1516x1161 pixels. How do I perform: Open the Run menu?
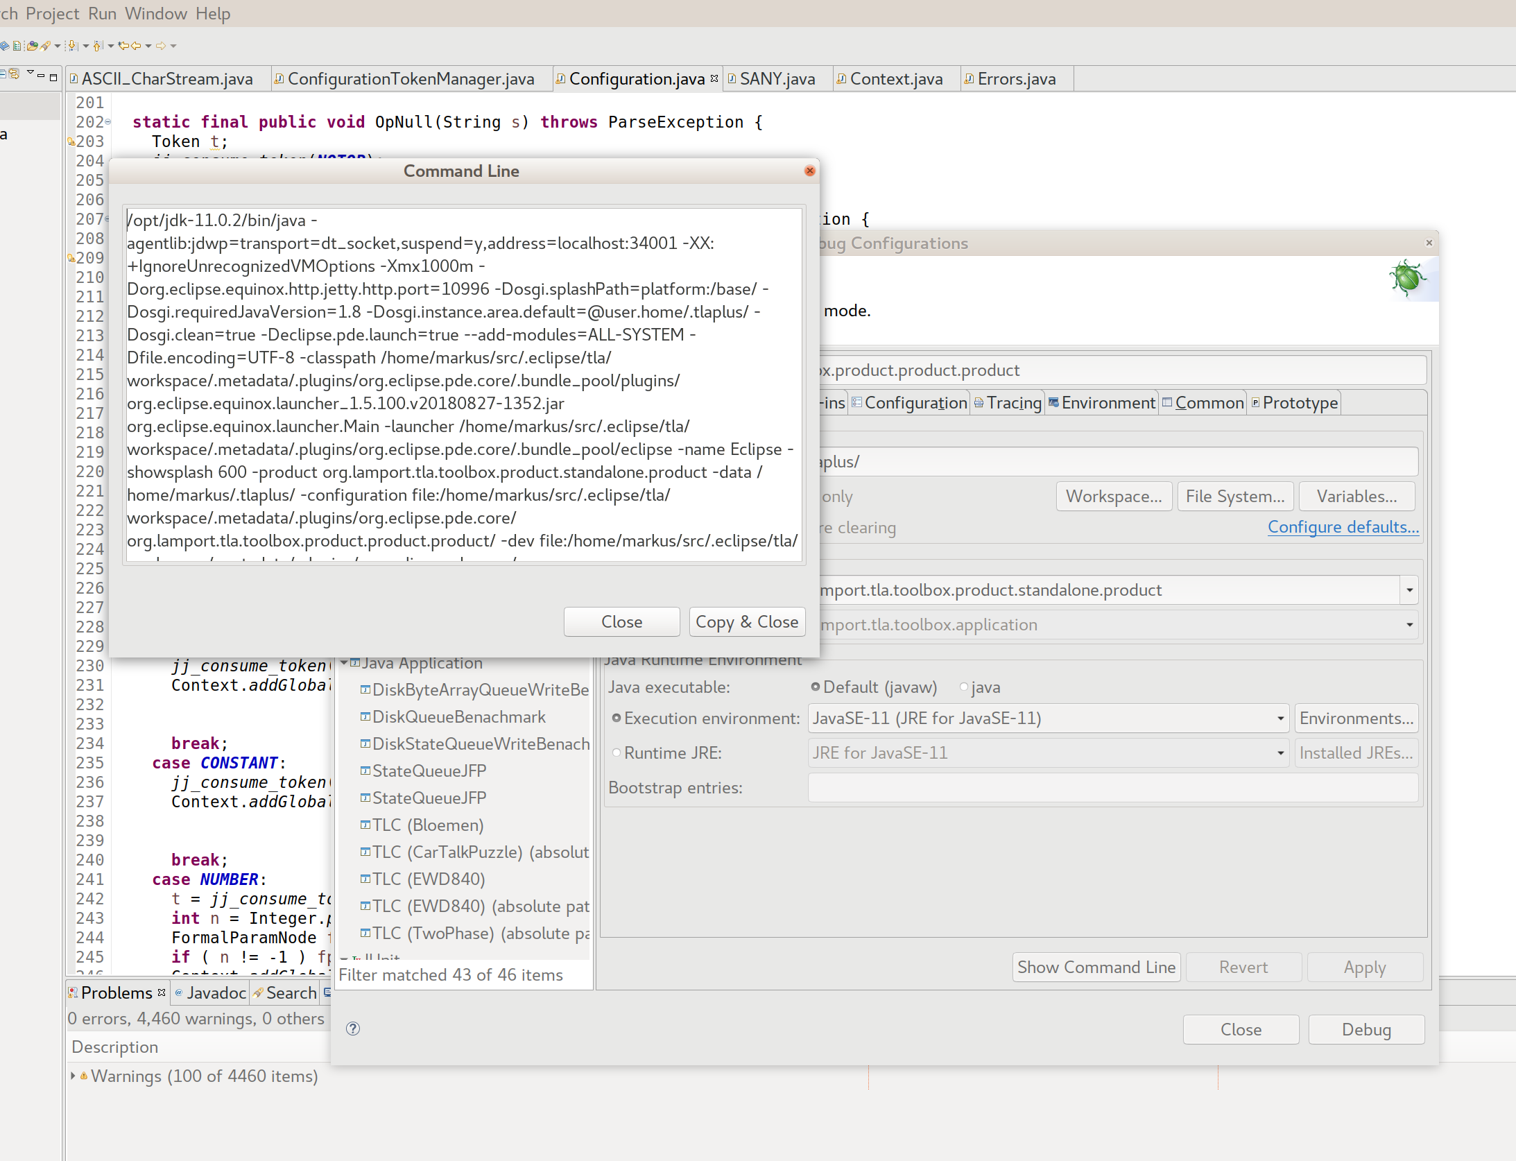point(102,13)
